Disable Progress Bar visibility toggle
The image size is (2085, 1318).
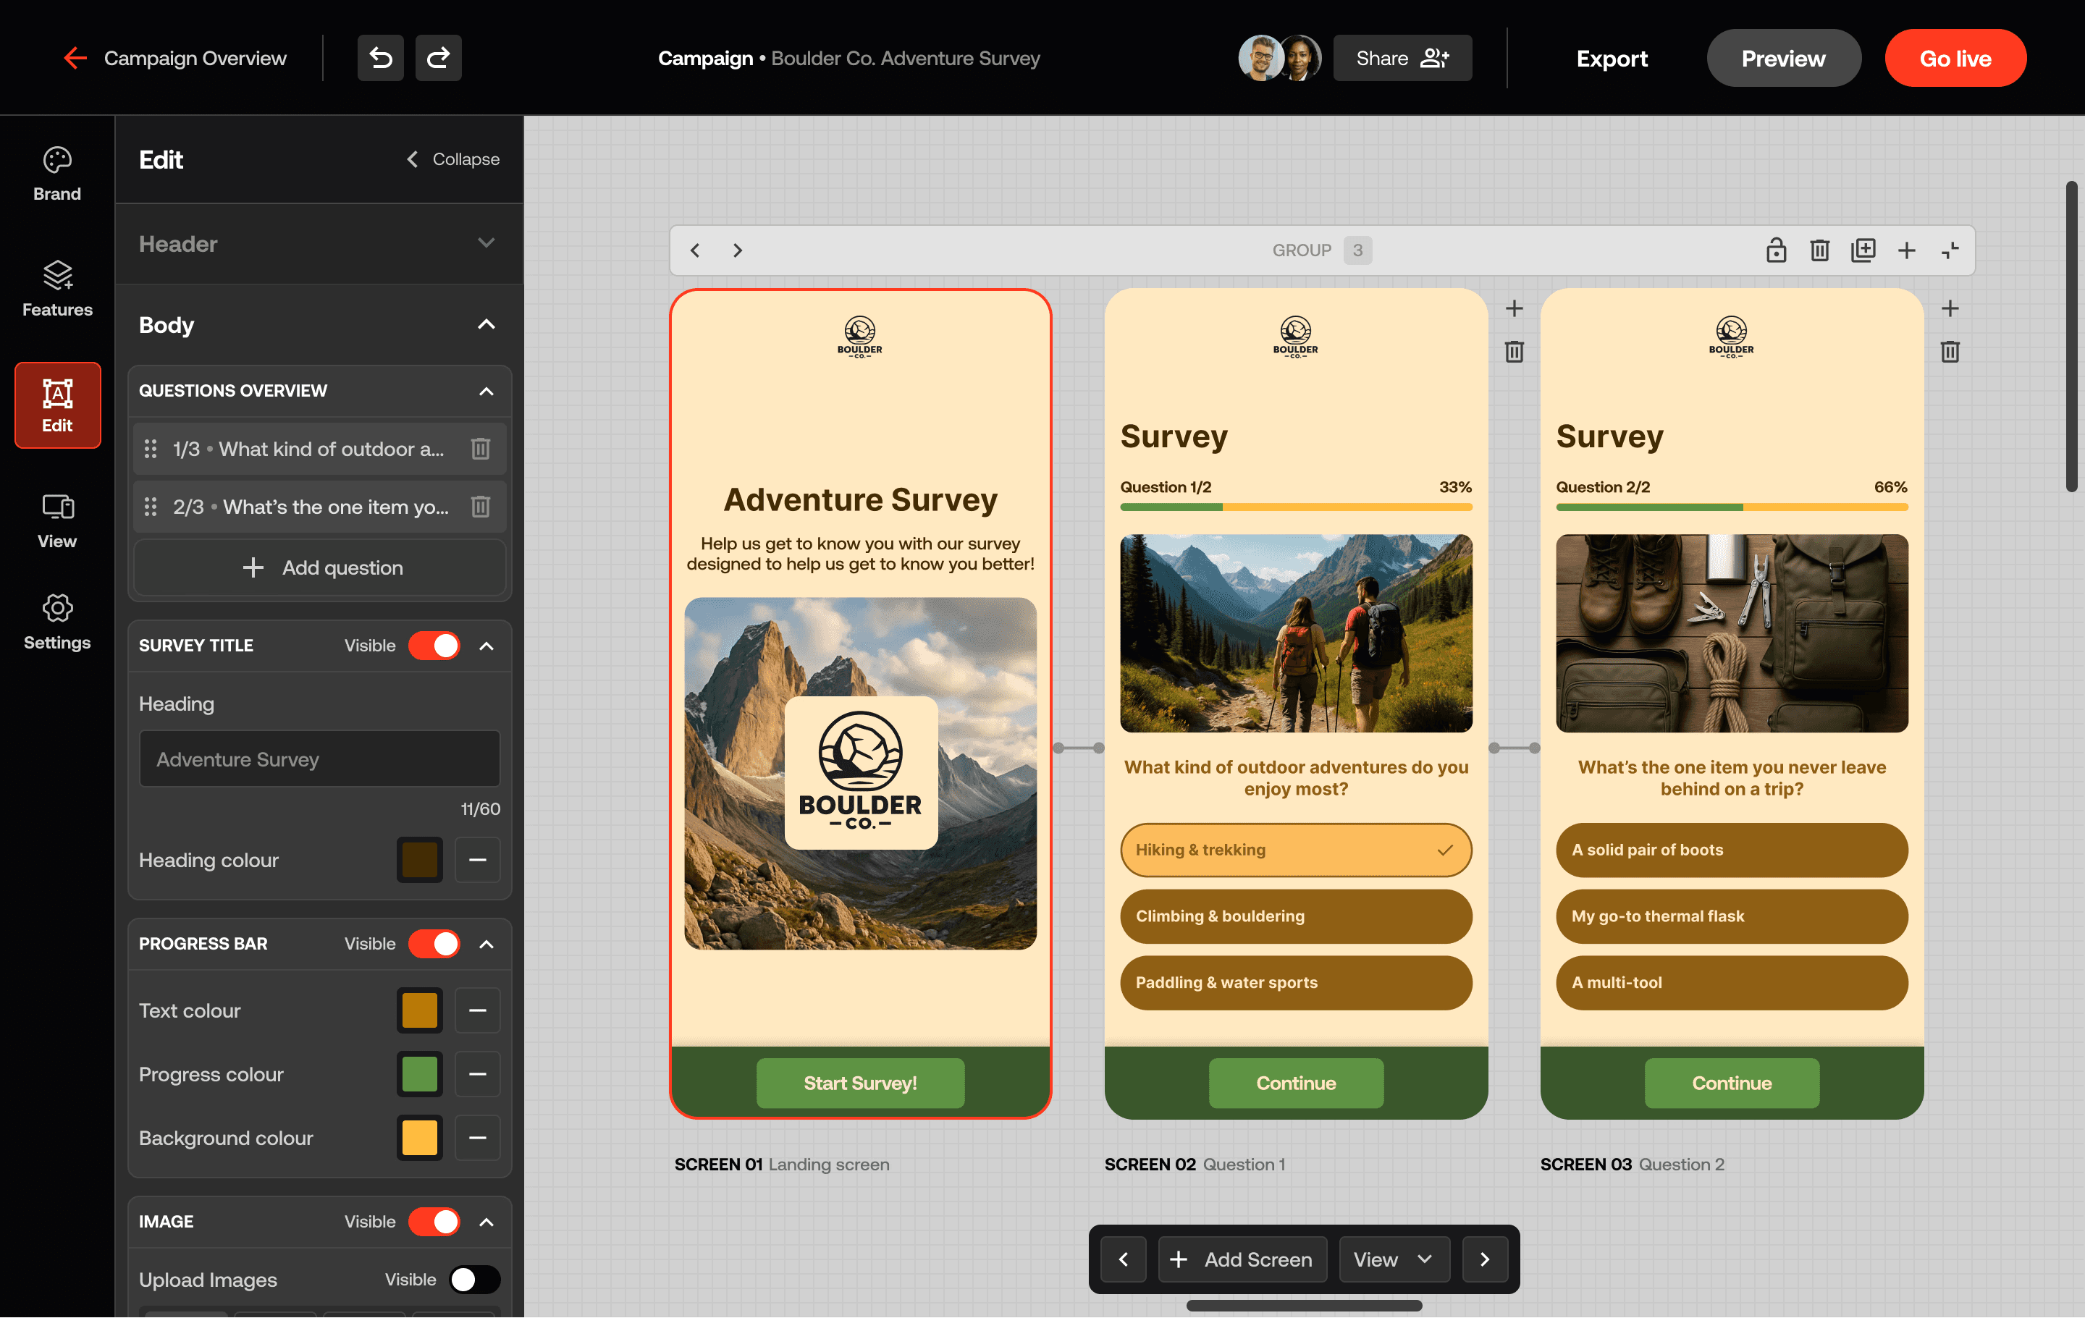coord(434,943)
